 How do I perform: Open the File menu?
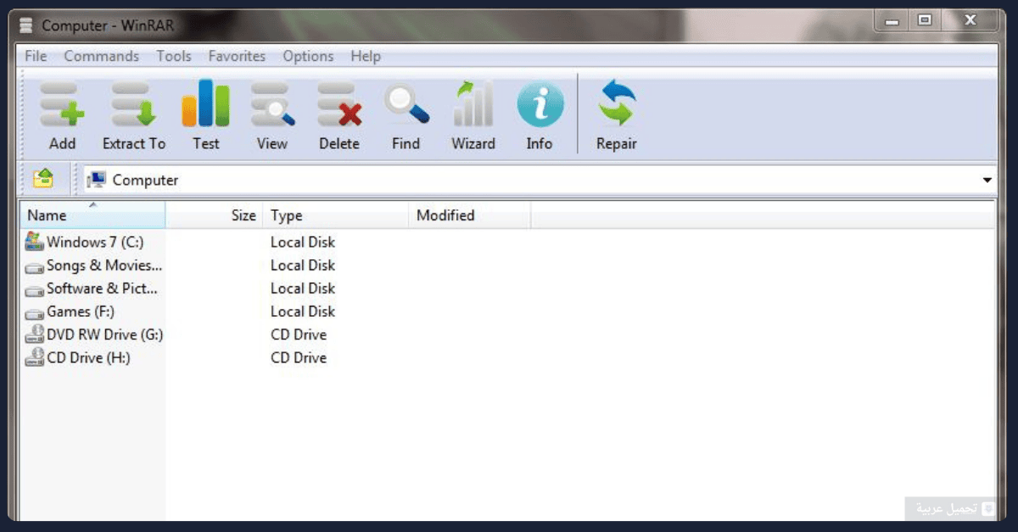pyautogui.click(x=36, y=57)
